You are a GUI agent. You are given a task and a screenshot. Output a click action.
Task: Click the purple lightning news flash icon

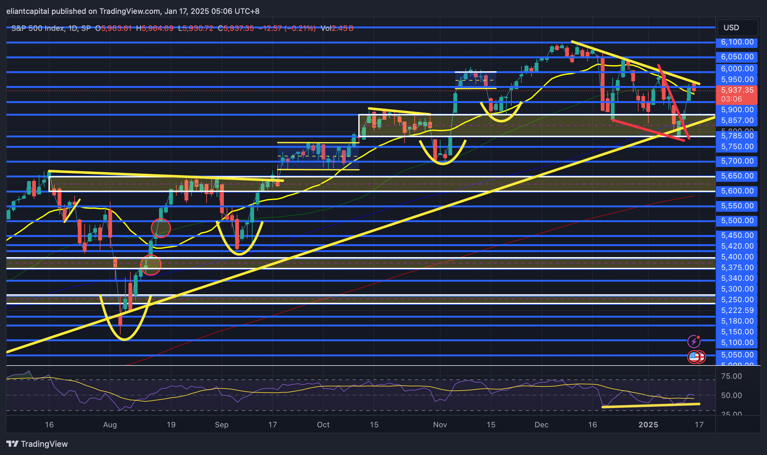pyautogui.click(x=694, y=341)
